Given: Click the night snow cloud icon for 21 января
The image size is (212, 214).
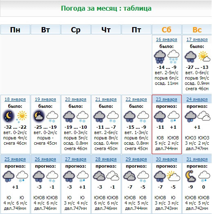Looking at the screenshot, I should coord(99,116).
